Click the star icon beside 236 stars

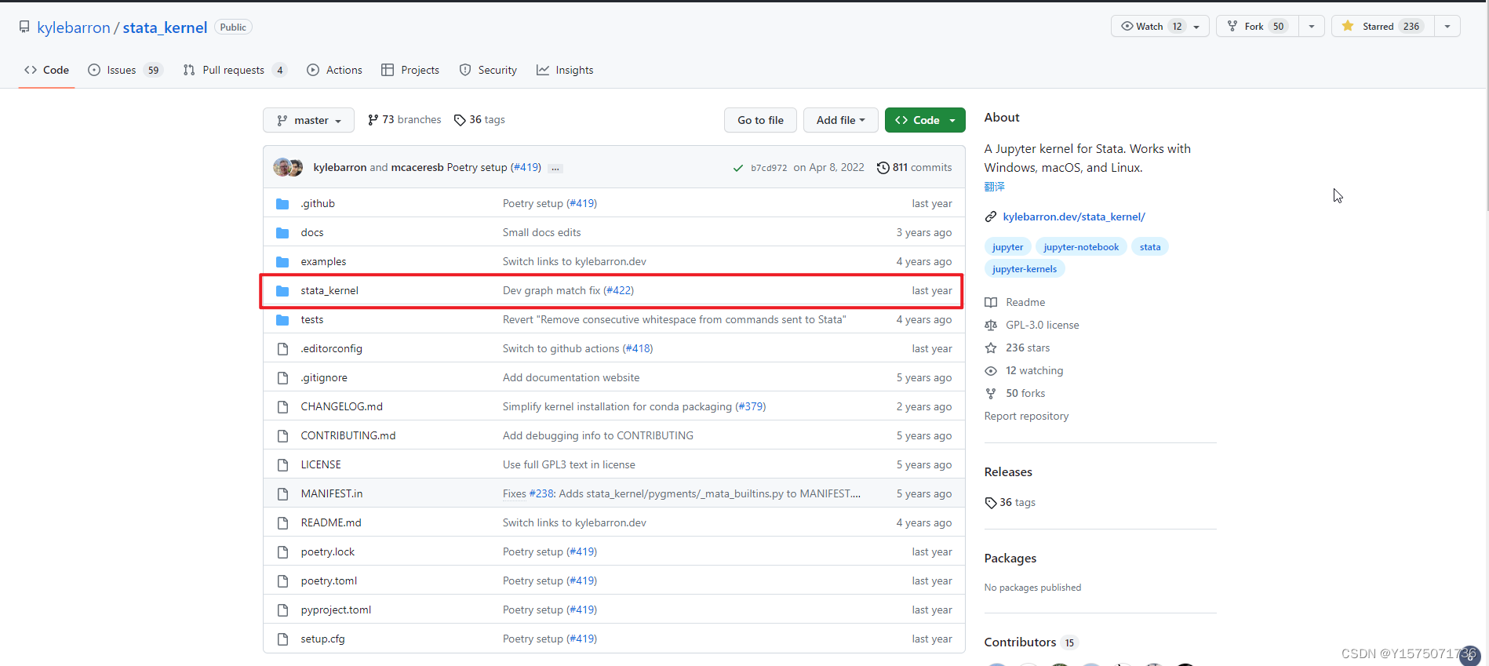tap(991, 348)
